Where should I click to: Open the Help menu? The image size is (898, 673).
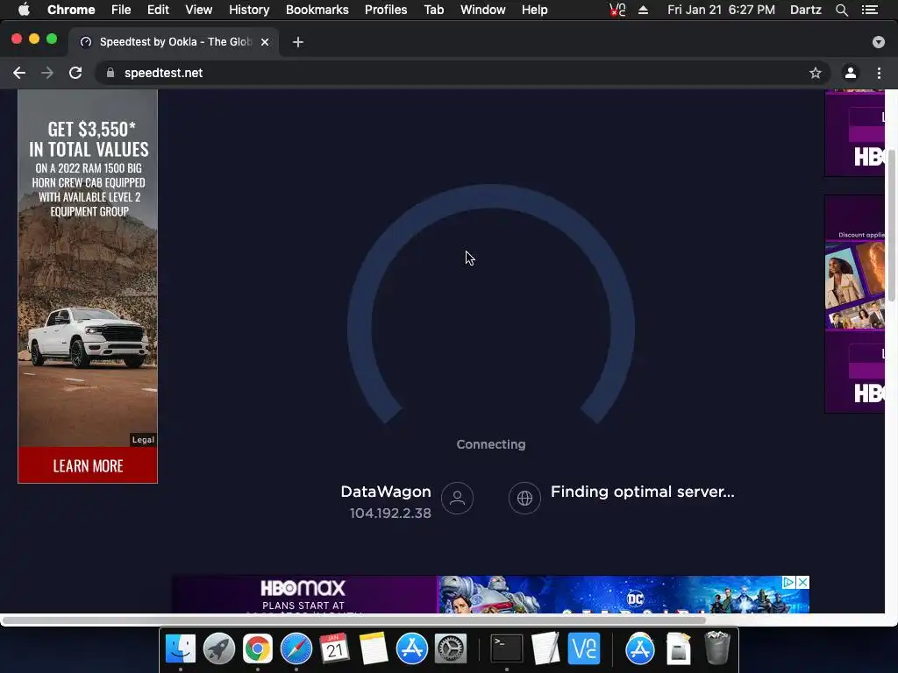[x=534, y=10]
